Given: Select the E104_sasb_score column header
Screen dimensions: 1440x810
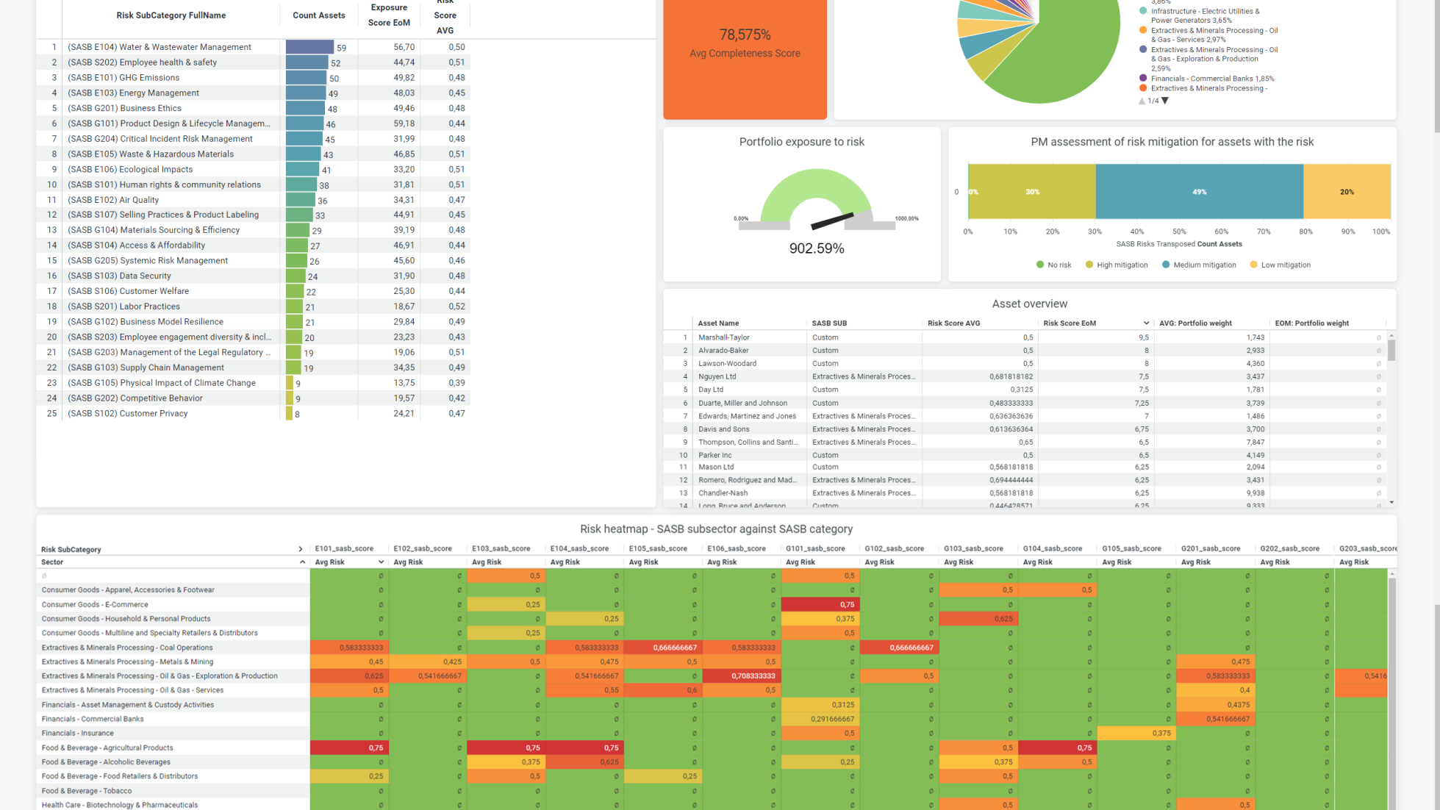Looking at the screenshot, I should pos(579,549).
